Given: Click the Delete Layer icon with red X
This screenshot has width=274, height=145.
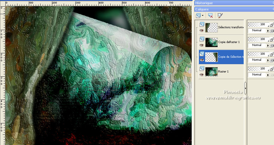Looking at the screenshot, I should (x=210, y=16).
